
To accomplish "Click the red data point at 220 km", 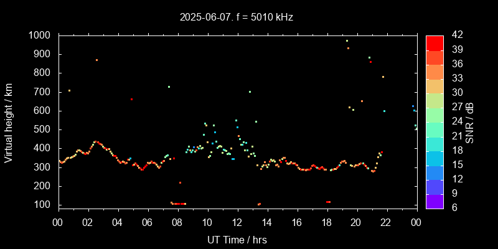I will (x=180, y=182).
